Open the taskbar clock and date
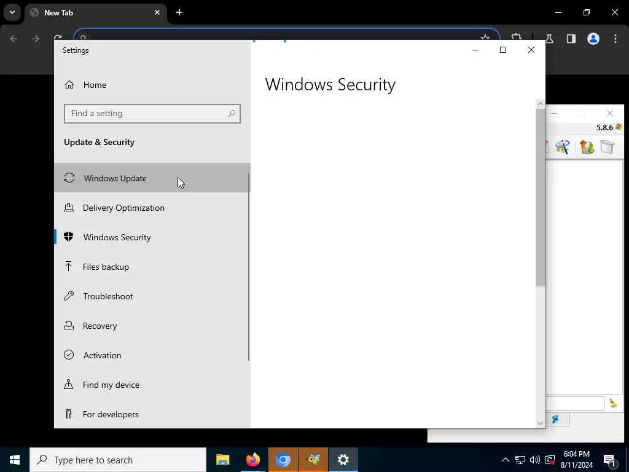Image resolution: width=629 pixels, height=472 pixels. (x=576, y=460)
